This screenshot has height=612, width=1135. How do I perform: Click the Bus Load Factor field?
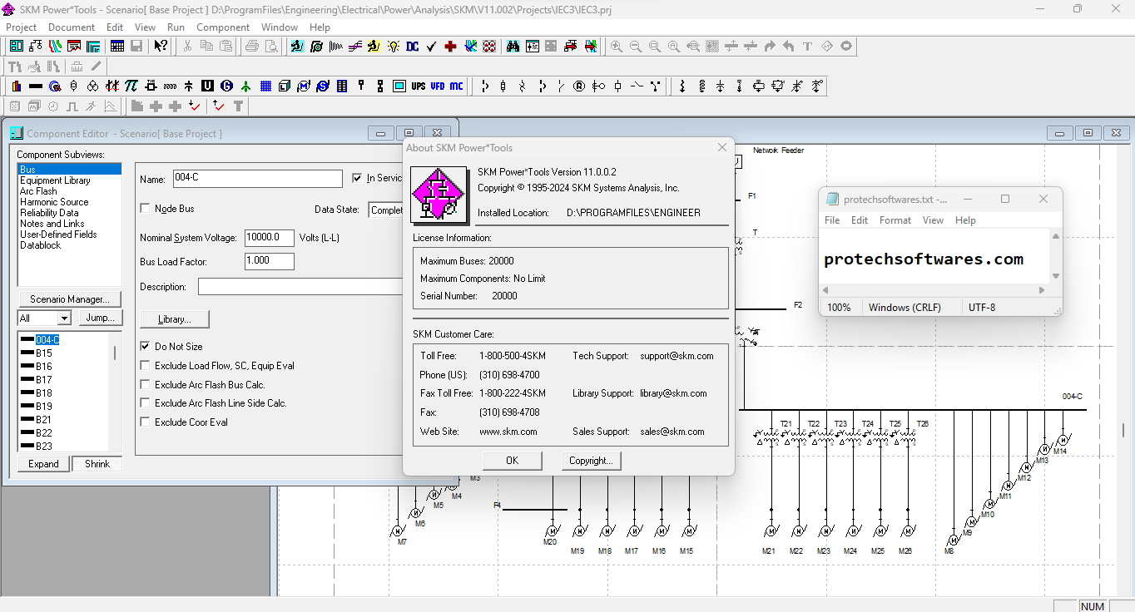click(270, 261)
